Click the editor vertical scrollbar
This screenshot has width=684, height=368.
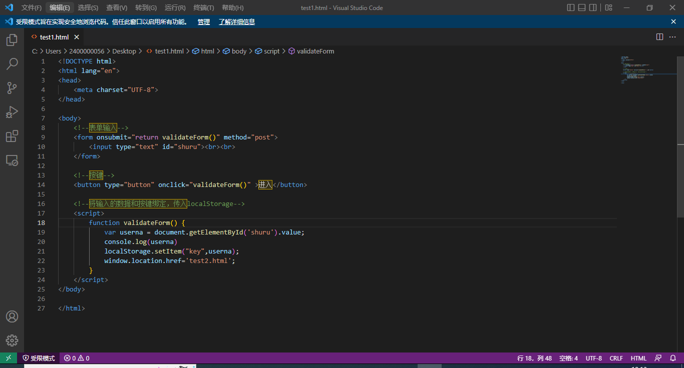tap(680, 136)
